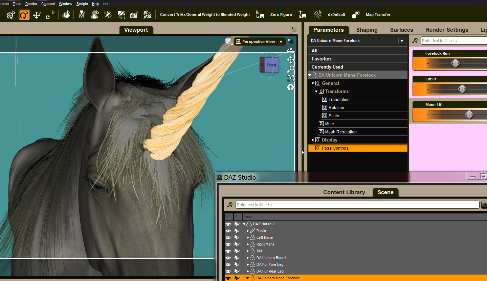
Task: Open the Render menu
Action: [31, 4]
